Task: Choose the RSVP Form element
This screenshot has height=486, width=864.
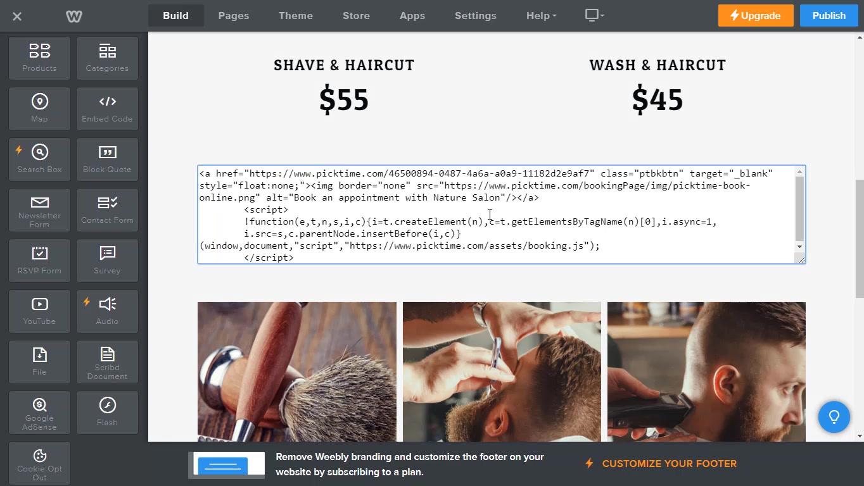Action: pos(39,261)
